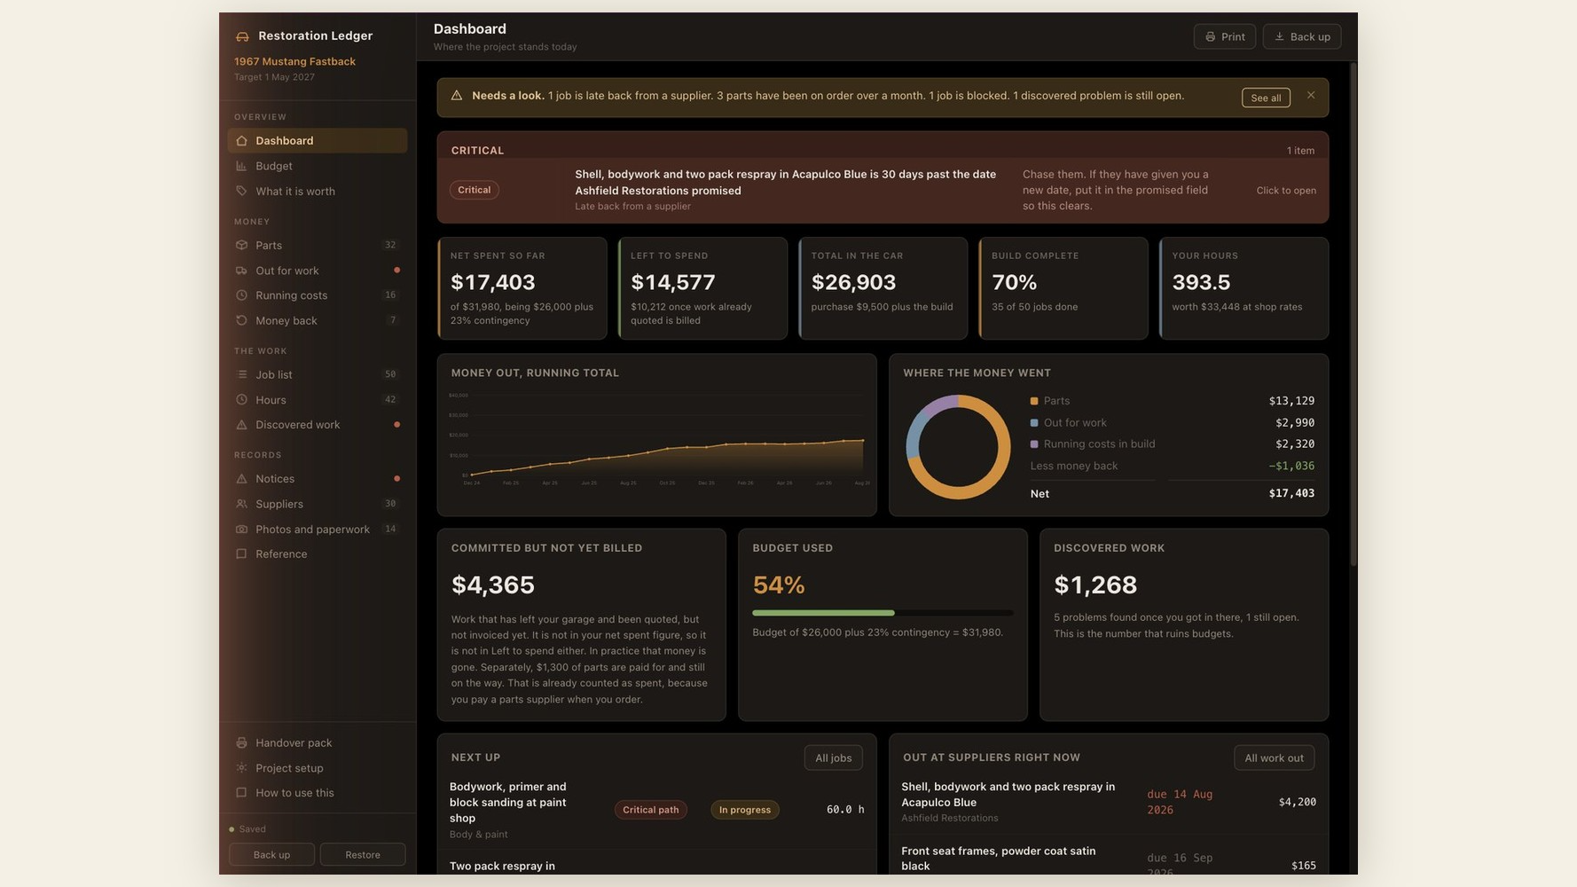1577x887 pixels.
Task: Click the Running costs clock icon
Action: 241,295
